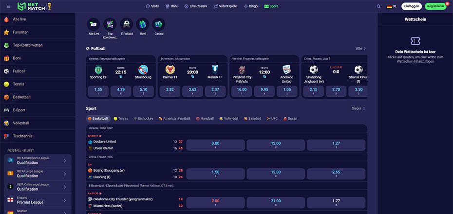The height and width of the screenshot is (214, 453).
Task: Open Sofortspiele in top navigation
Action: click(226, 6)
